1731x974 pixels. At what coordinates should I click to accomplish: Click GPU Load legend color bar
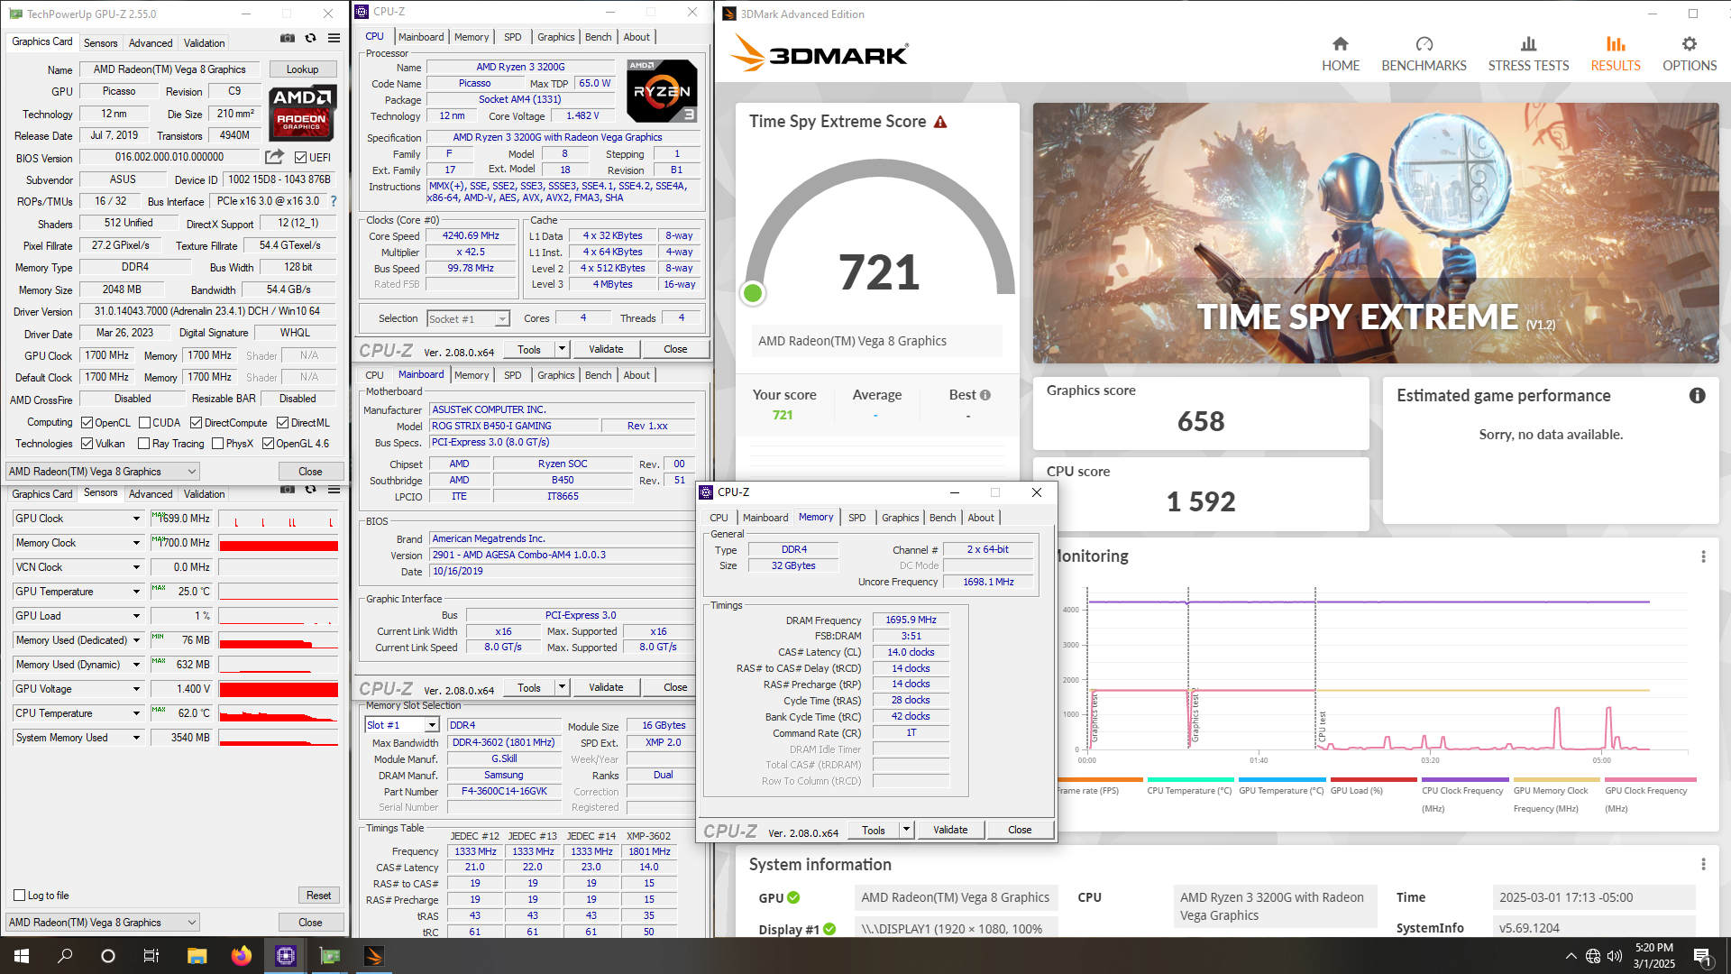(x=1373, y=780)
